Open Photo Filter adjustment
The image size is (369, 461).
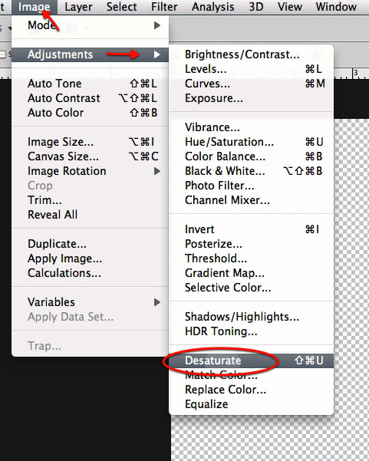click(252, 186)
